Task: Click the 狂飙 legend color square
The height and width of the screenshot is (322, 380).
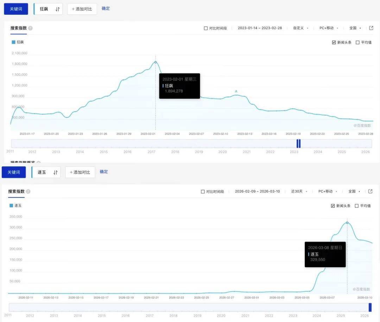Action: pyautogui.click(x=14, y=42)
